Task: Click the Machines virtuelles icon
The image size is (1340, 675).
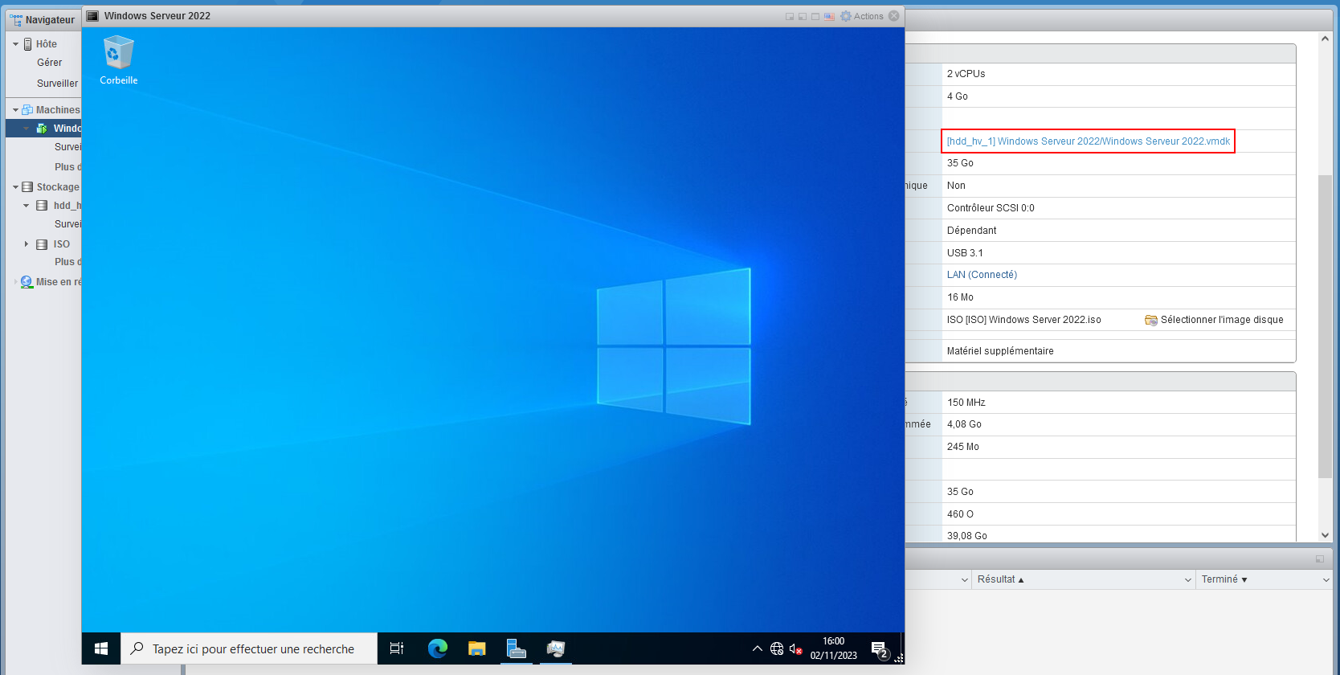Action: (x=27, y=110)
